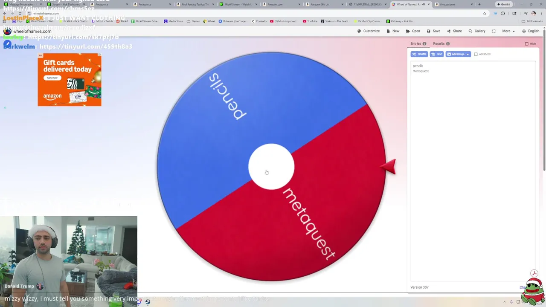The image size is (546, 307).
Task: Shuffle the wheel entries
Action: [x=419, y=54]
